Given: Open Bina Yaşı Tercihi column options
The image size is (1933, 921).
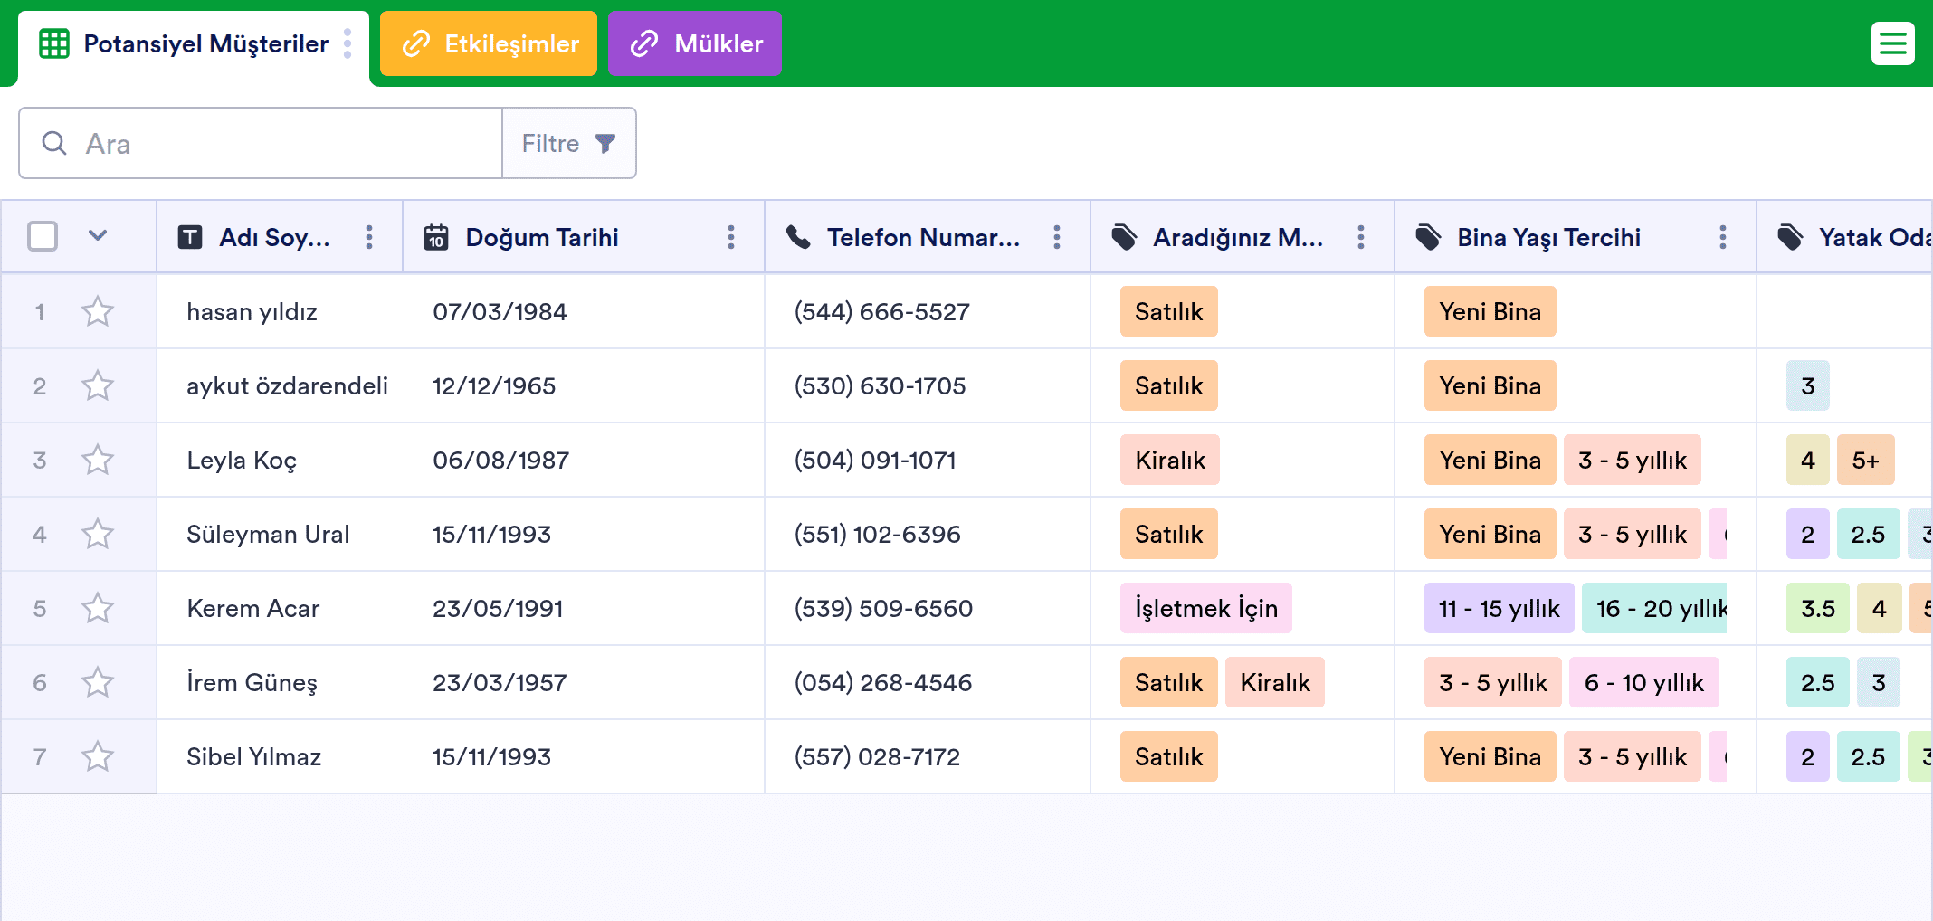Looking at the screenshot, I should click(x=1723, y=237).
